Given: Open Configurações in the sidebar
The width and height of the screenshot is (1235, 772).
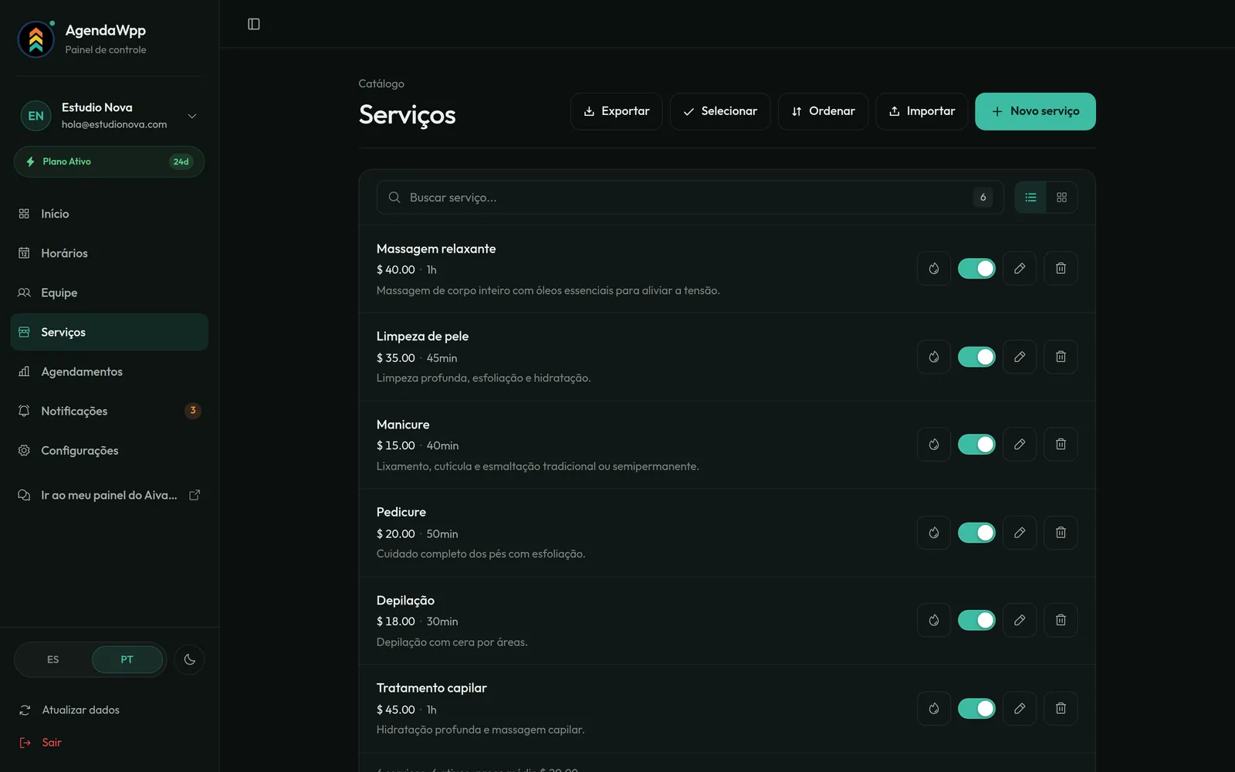Looking at the screenshot, I should click(109, 450).
